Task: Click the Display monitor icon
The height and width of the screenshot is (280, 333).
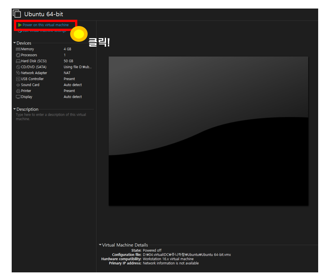Action: [x=18, y=97]
